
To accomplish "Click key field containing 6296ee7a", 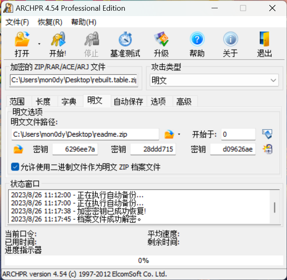I will 75,149.
